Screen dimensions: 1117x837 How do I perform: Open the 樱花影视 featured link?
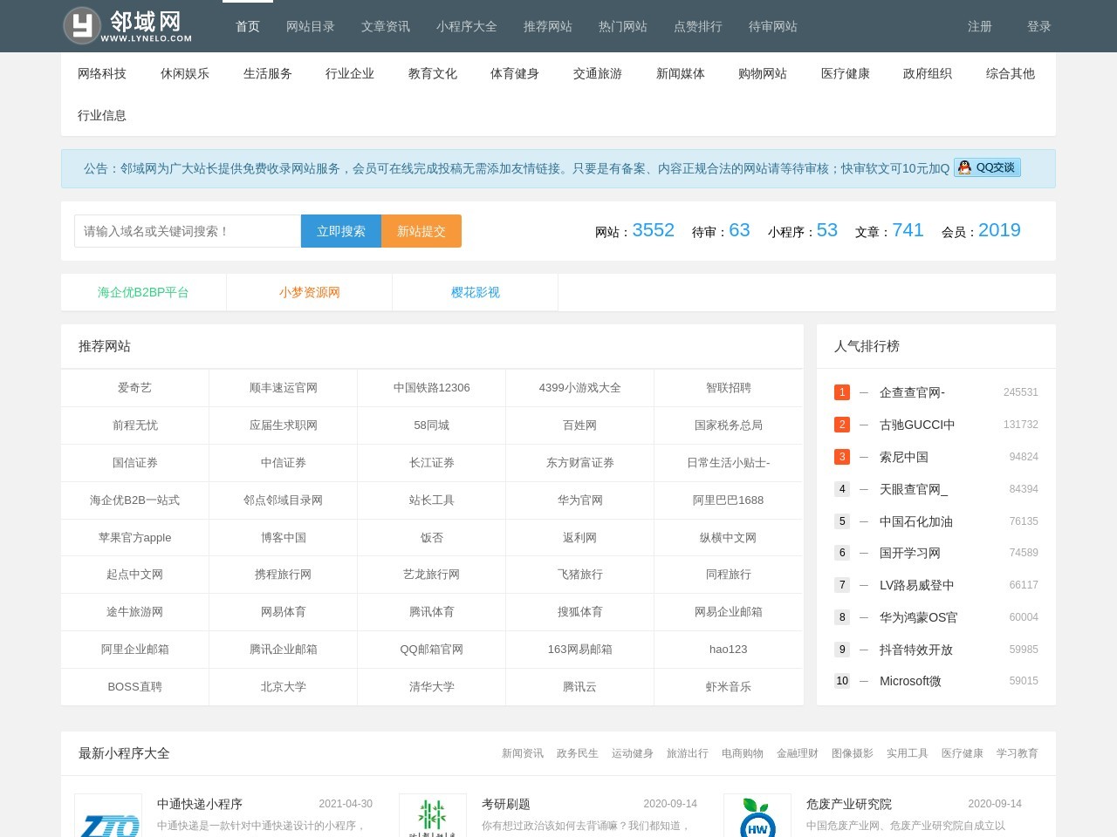[475, 292]
